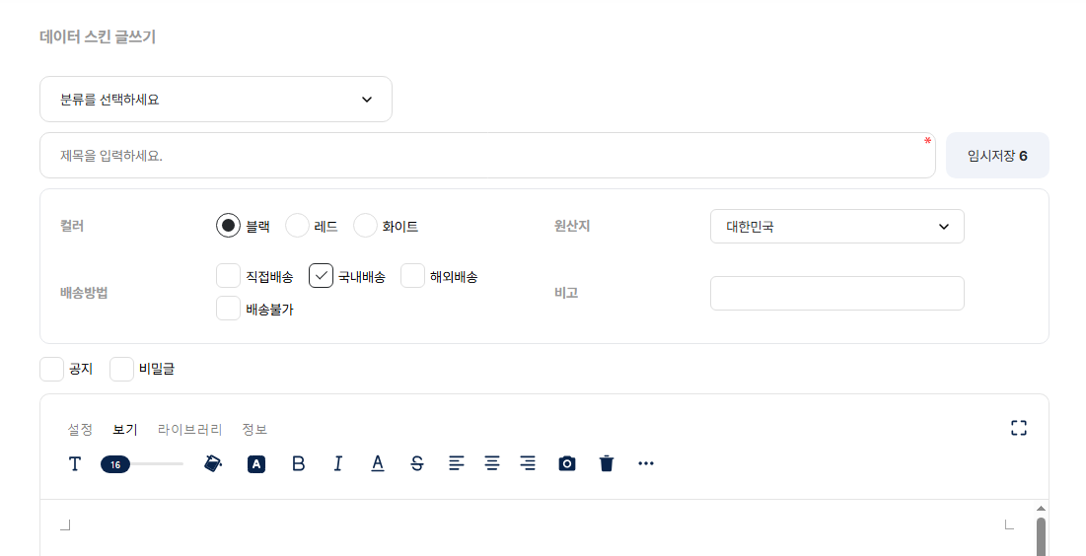Image resolution: width=1086 pixels, height=556 pixels.
Task: Click the 임시저장 button
Action: [997, 156]
